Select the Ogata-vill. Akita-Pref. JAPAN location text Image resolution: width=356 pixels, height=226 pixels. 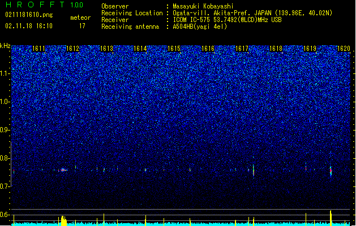(x=252, y=13)
